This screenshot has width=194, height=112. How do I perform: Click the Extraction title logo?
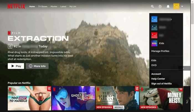[x=38, y=38]
